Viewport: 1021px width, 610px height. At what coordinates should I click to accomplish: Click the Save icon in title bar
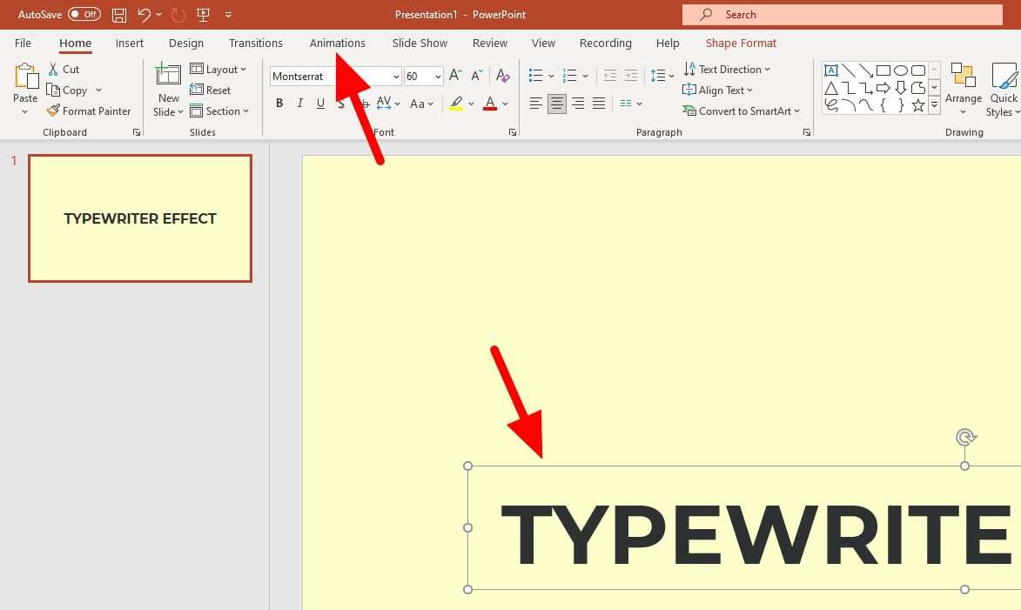(x=119, y=14)
